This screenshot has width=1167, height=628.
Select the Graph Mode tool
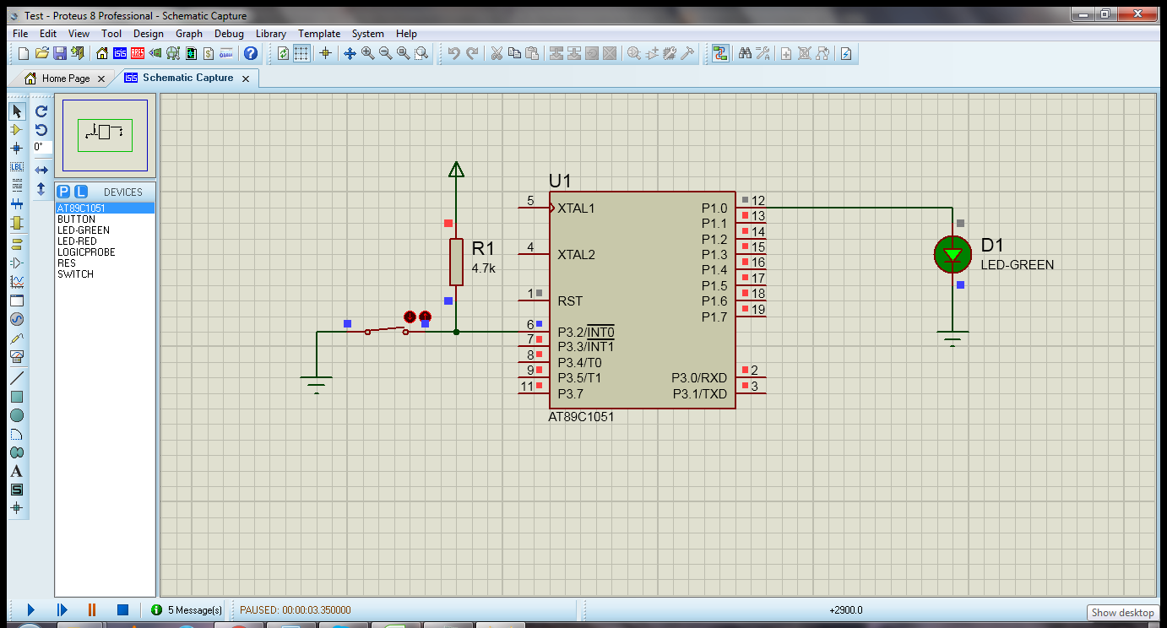pyautogui.click(x=17, y=282)
